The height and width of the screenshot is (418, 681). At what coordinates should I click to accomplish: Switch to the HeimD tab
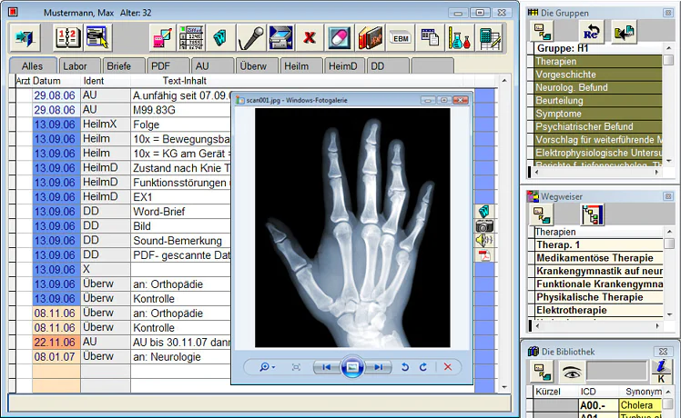(x=346, y=66)
